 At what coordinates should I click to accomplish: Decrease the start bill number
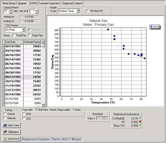click(37, 12)
